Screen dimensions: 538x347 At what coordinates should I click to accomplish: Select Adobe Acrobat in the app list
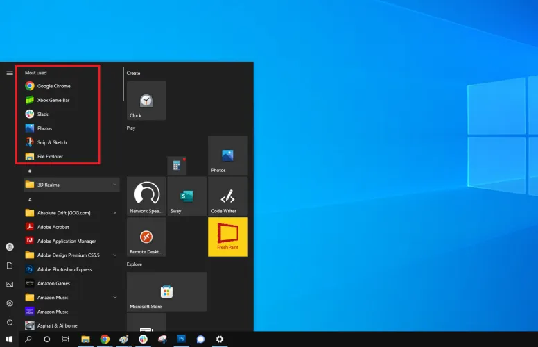point(53,227)
